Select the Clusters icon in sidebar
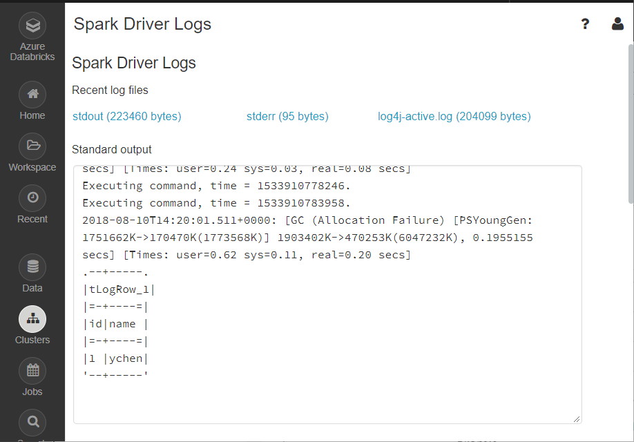The height and width of the screenshot is (442, 634). pyautogui.click(x=32, y=318)
